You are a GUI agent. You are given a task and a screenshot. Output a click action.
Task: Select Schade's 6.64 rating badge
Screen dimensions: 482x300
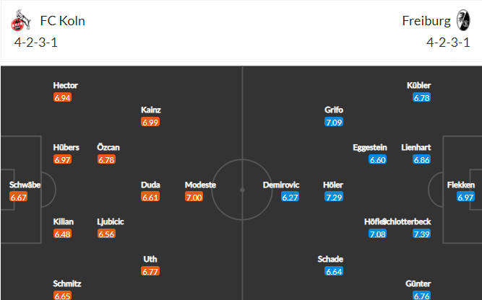coord(334,271)
